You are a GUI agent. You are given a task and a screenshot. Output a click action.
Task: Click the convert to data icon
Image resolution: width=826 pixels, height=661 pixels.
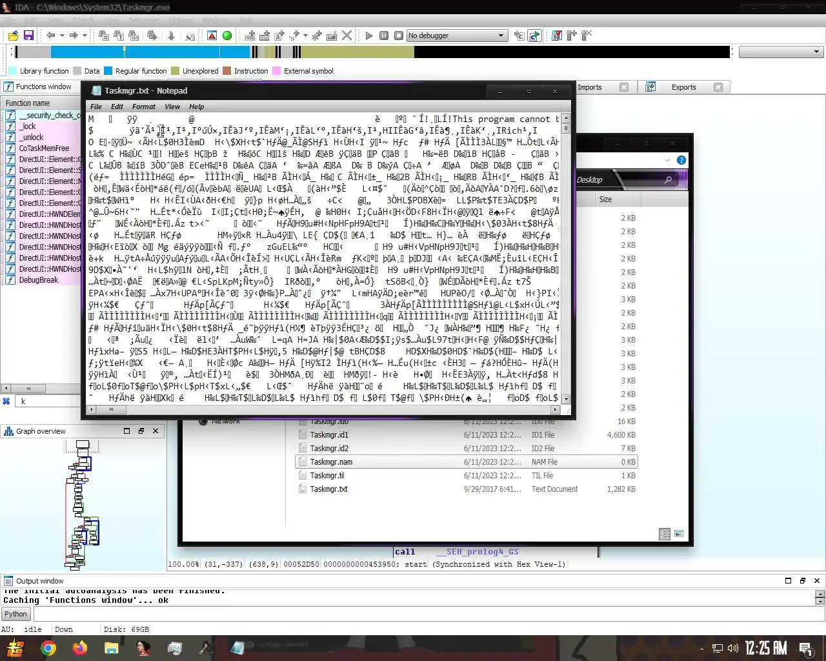point(265,36)
